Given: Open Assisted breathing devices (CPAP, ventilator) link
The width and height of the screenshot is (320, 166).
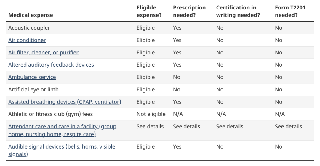Looking at the screenshot, I should 65,102.
